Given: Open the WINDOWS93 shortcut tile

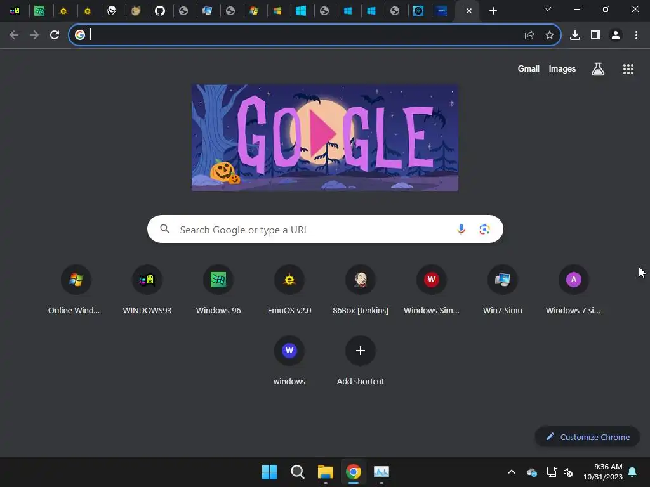Looking at the screenshot, I should (147, 290).
